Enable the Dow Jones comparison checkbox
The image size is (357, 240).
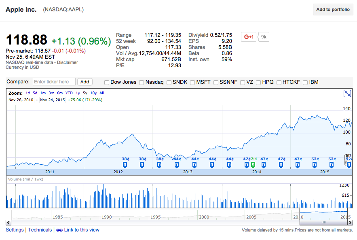click(107, 82)
